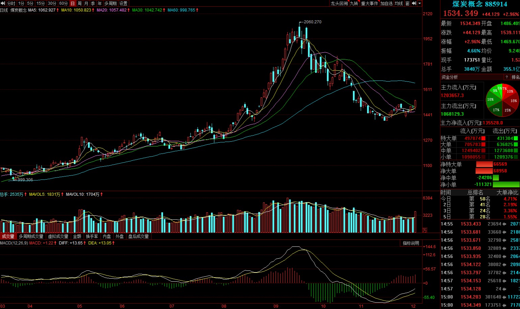Switch to the 季 quarterly period

pyautogui.click(x=93, y=3)
